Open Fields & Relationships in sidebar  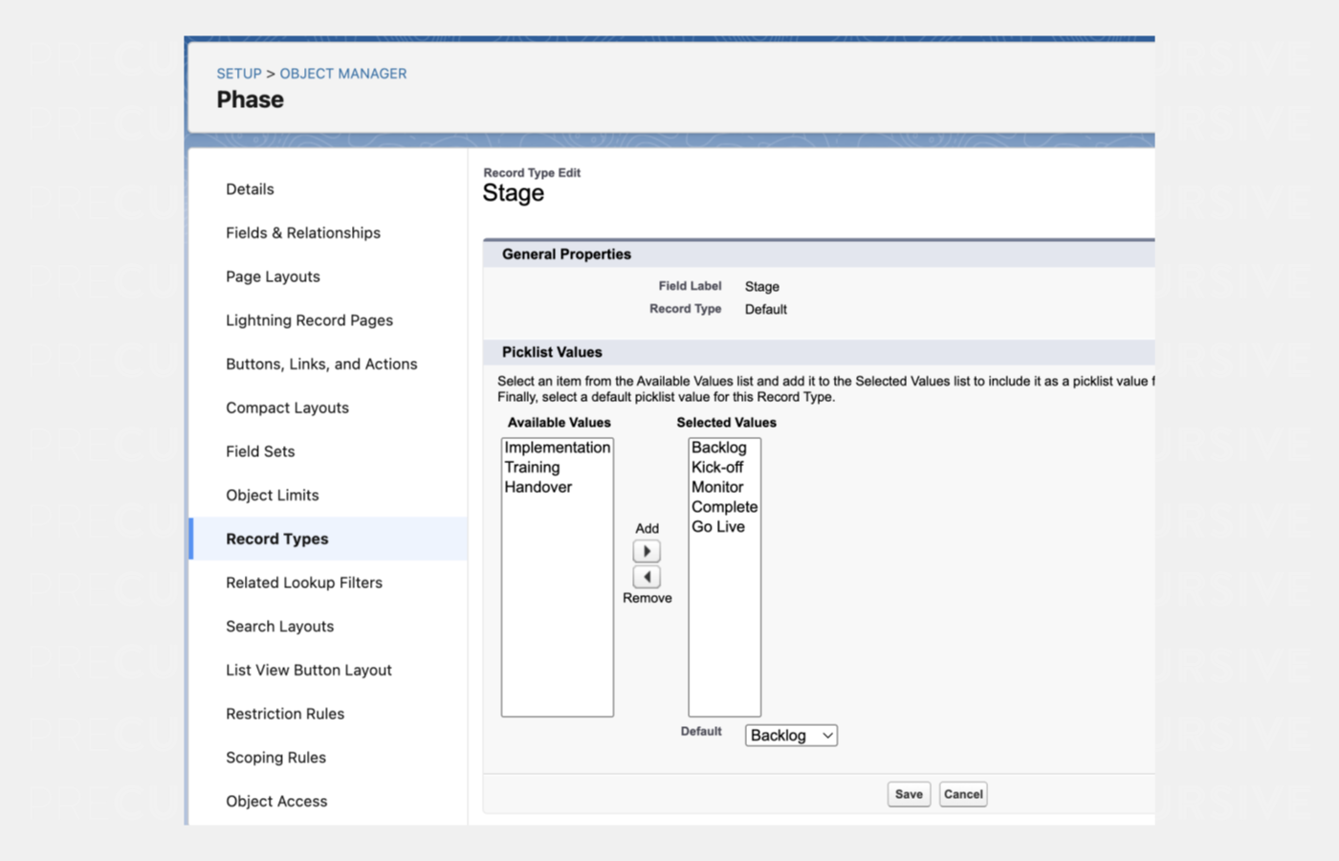click(303, 232)
